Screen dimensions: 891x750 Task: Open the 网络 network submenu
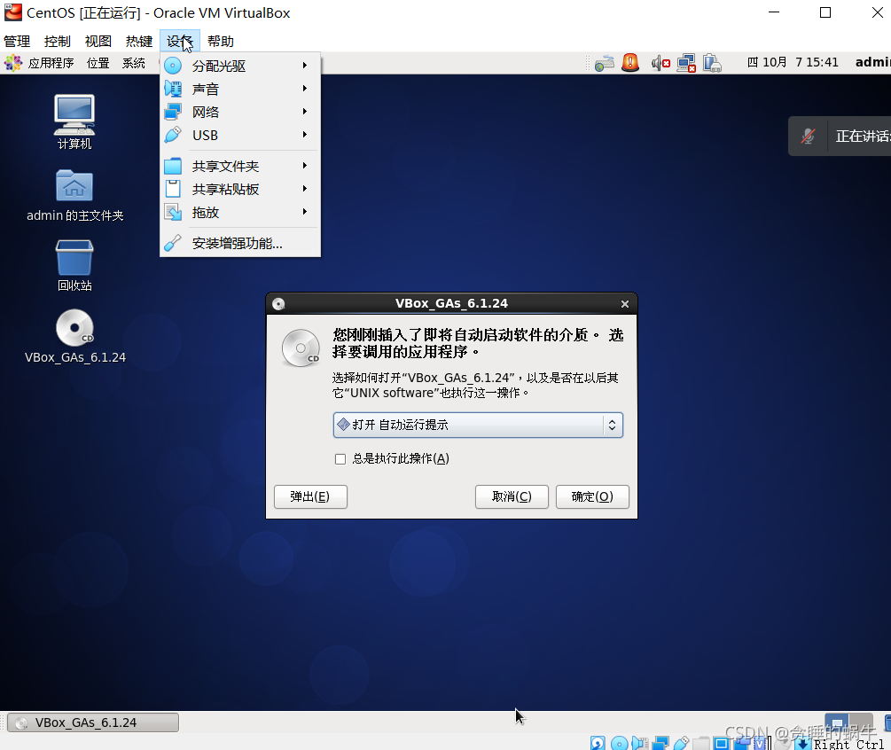[239, 112]
